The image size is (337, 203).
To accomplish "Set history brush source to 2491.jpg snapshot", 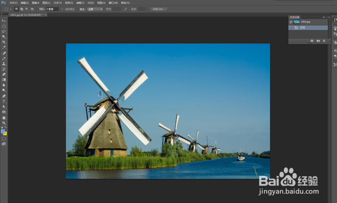I will [x=291, y=22].
